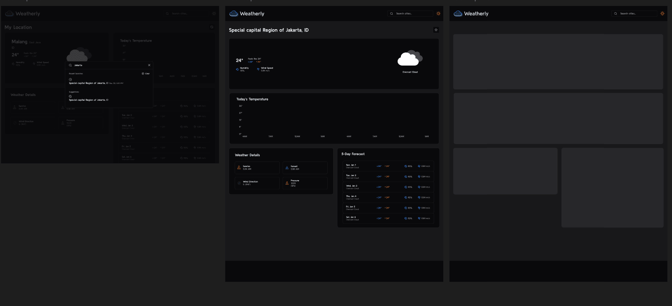Viewport: 672px width, 306px height.
Task: Click the Pressure gauge icon in Weather Details
Action: [287, 183]
